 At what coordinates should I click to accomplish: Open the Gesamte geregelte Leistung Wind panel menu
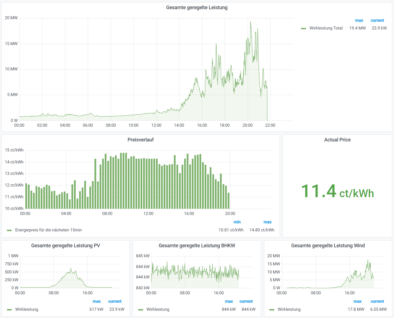coord(328,246)
